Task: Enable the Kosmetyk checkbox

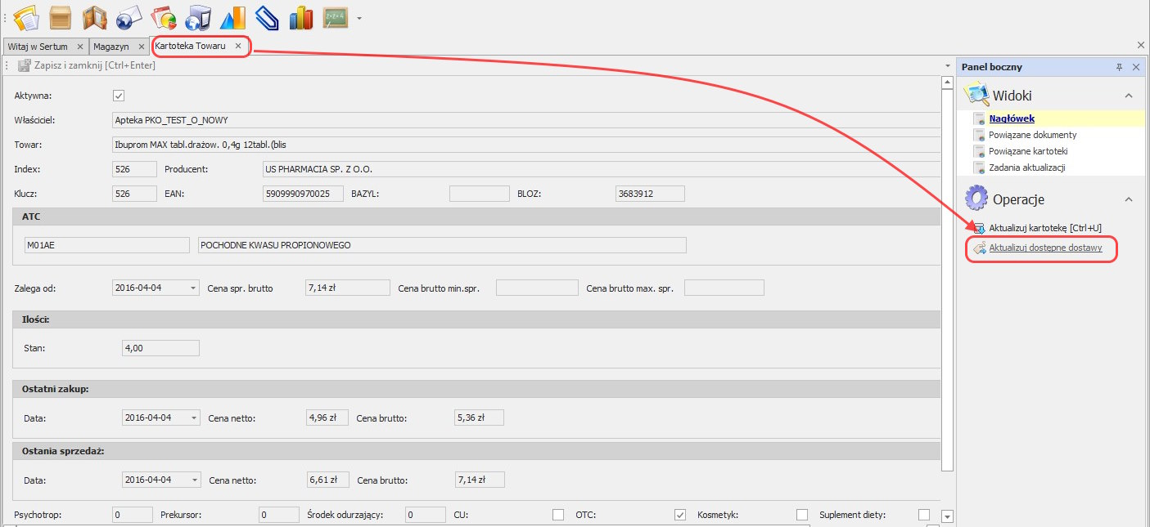Action: [x=802, y=515]
